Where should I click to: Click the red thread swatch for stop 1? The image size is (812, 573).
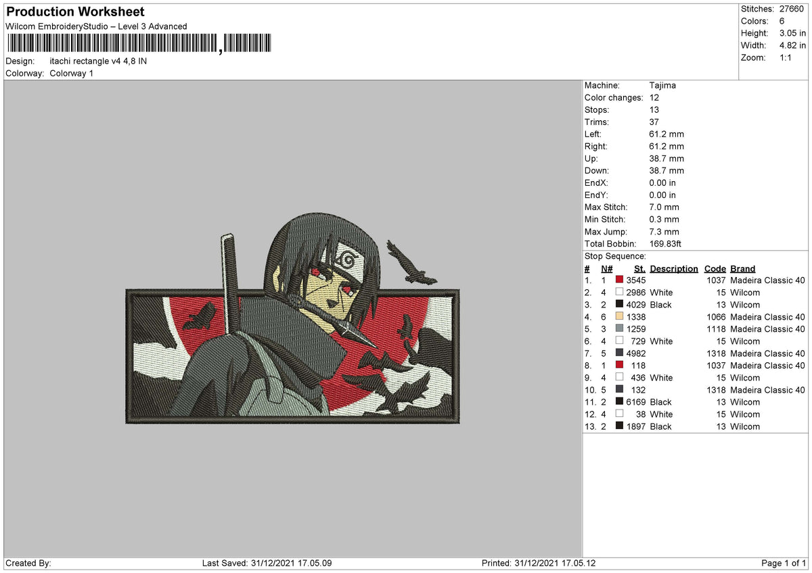(x=620, y=280)
